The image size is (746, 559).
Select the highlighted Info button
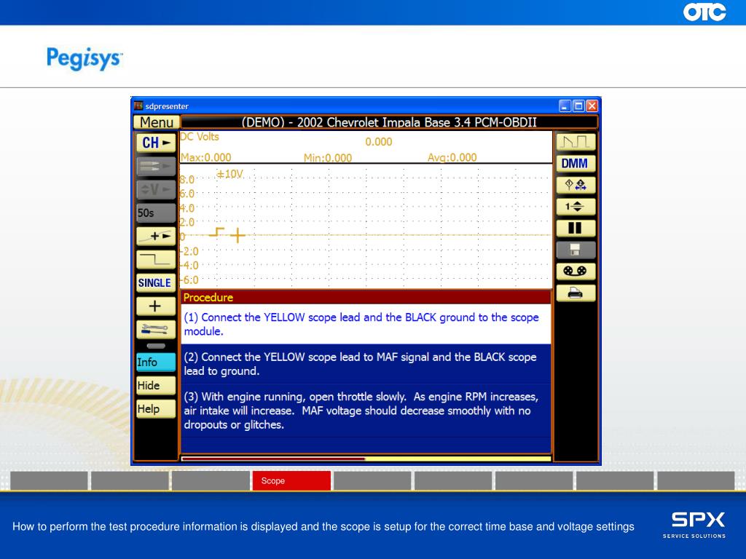coord(156,362)
